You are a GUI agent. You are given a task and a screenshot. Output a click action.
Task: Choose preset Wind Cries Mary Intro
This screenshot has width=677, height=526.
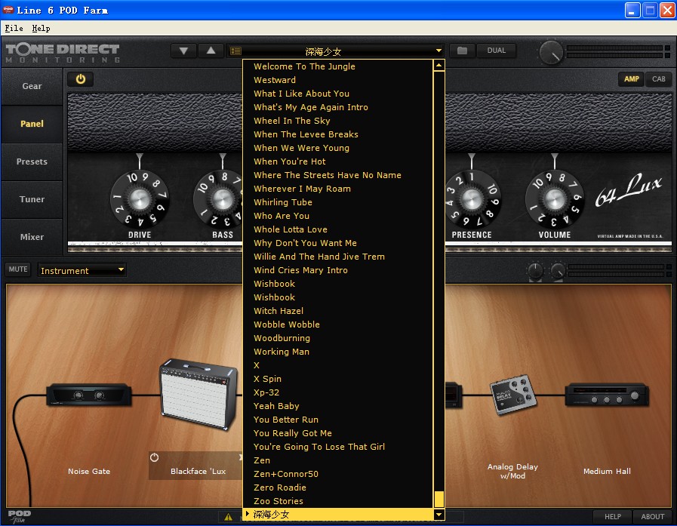337,270
